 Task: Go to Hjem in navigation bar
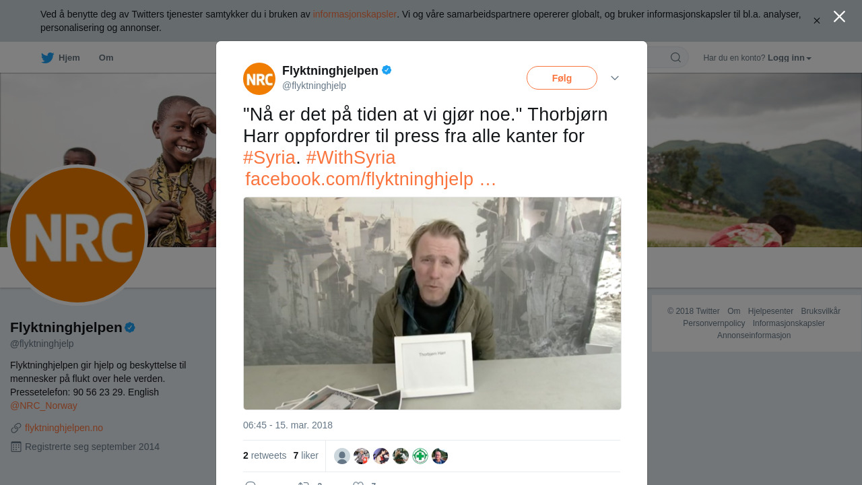coord(69,58)
